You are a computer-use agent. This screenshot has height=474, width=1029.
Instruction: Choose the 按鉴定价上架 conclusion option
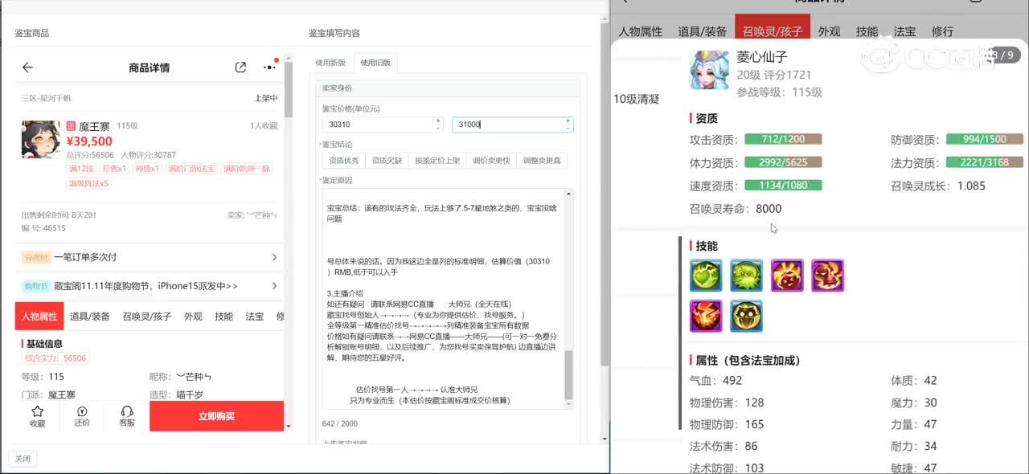click(x=437, y=161)
